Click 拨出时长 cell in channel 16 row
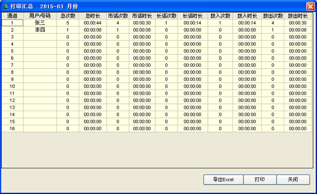Screen dimensions: 317x194 click(x=298, y=129)
